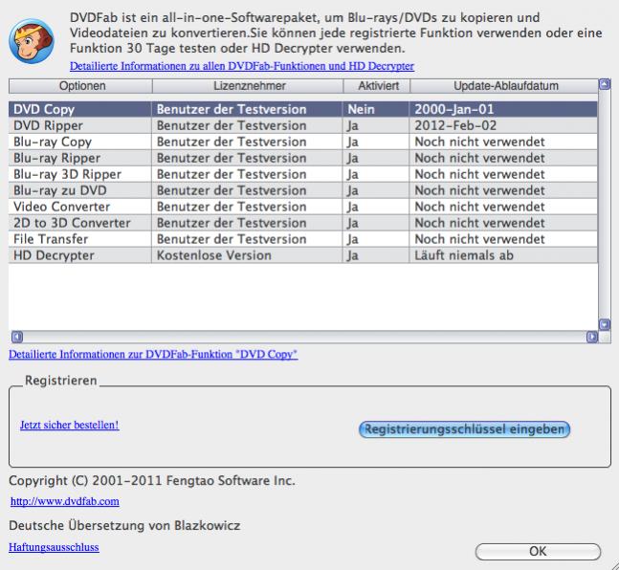Open the Haftungsausschluss link
The width and height of the screenshot is (619, 570).
click(x=54, y=547)
